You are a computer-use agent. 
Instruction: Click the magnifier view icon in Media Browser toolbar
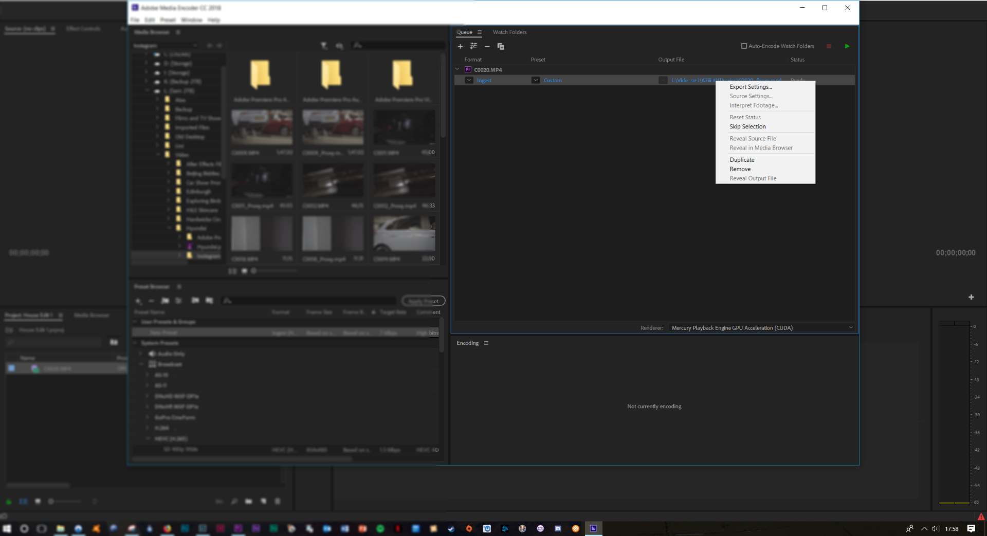pos(339,46)
